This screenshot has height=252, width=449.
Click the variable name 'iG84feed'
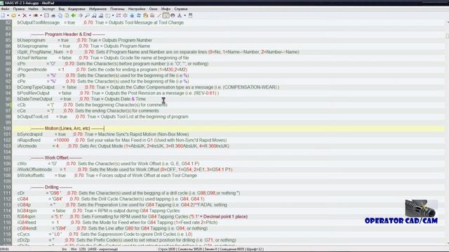tap(27, 223)
